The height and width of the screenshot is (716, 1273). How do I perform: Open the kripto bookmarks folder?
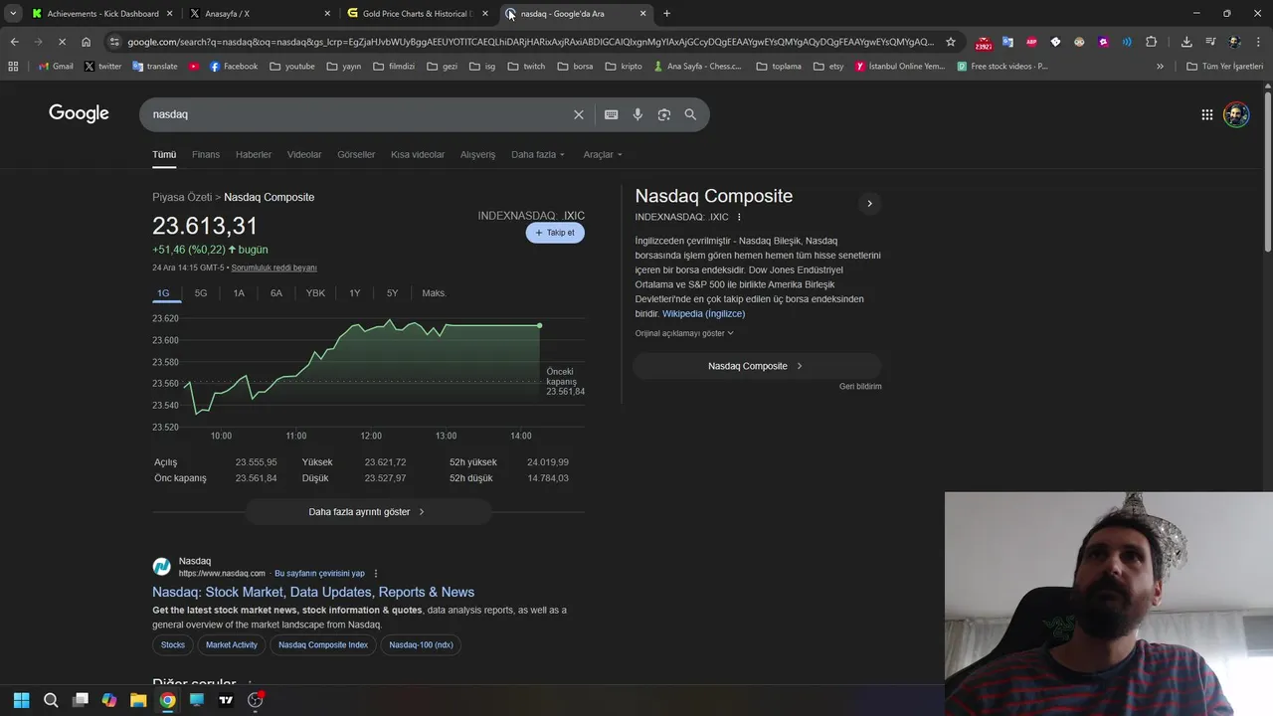pos(624,67)
